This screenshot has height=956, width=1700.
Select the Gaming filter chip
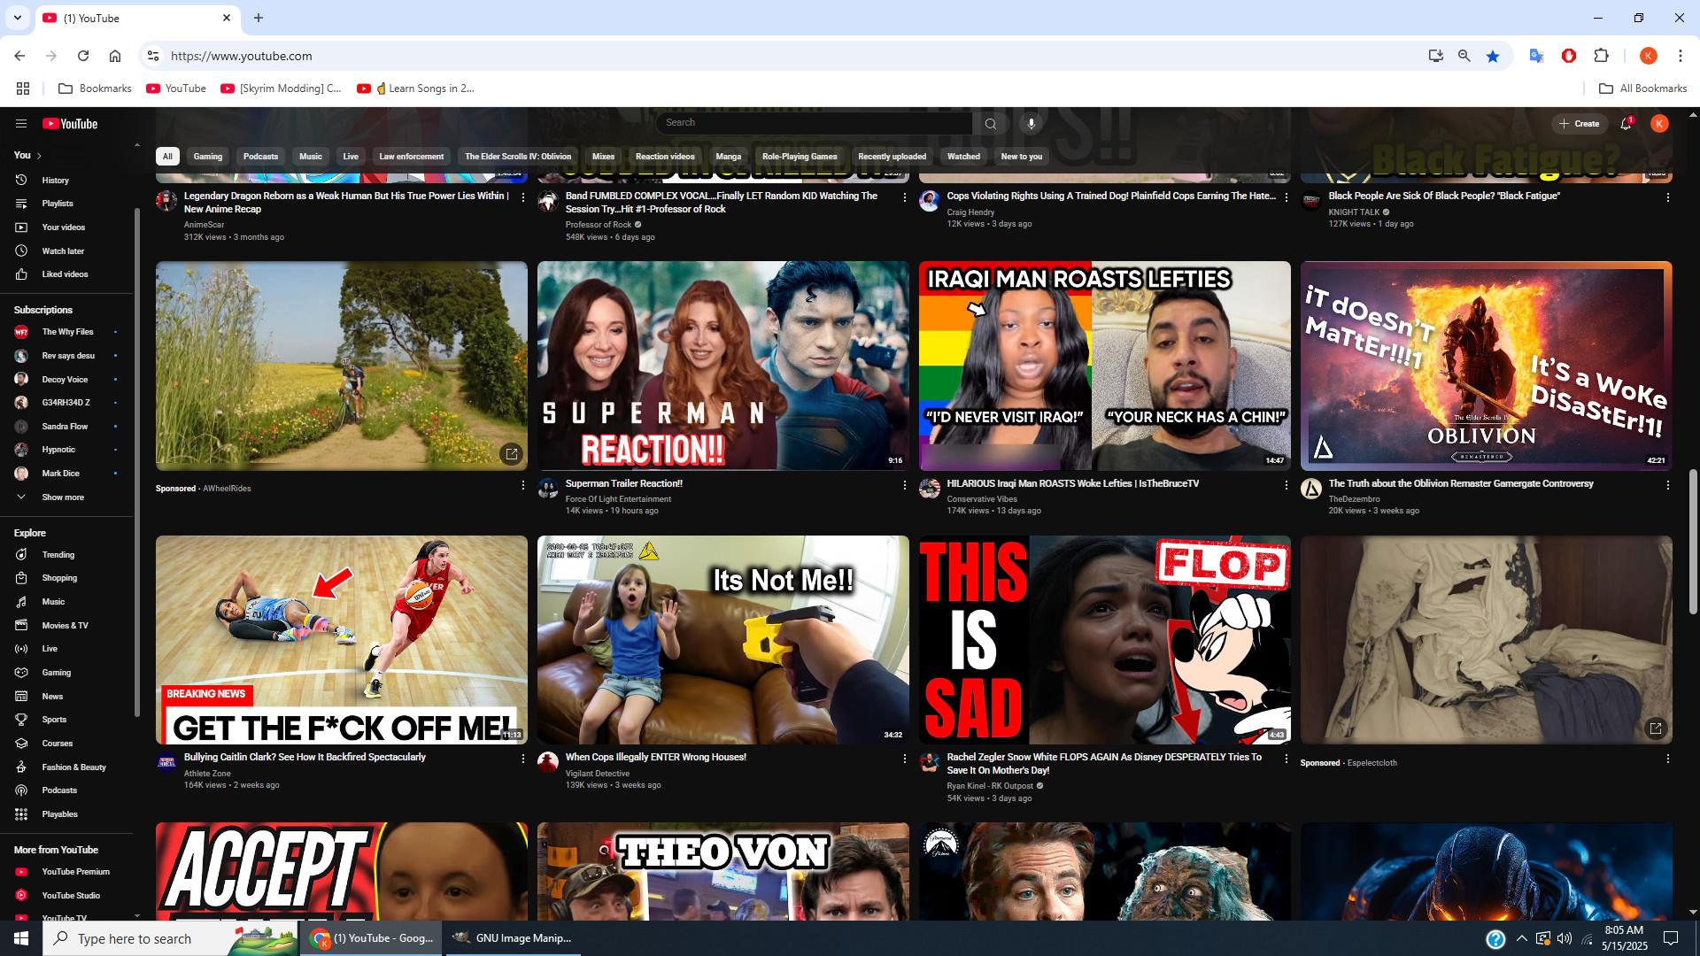pyautogui.click(x=208, y=157)
